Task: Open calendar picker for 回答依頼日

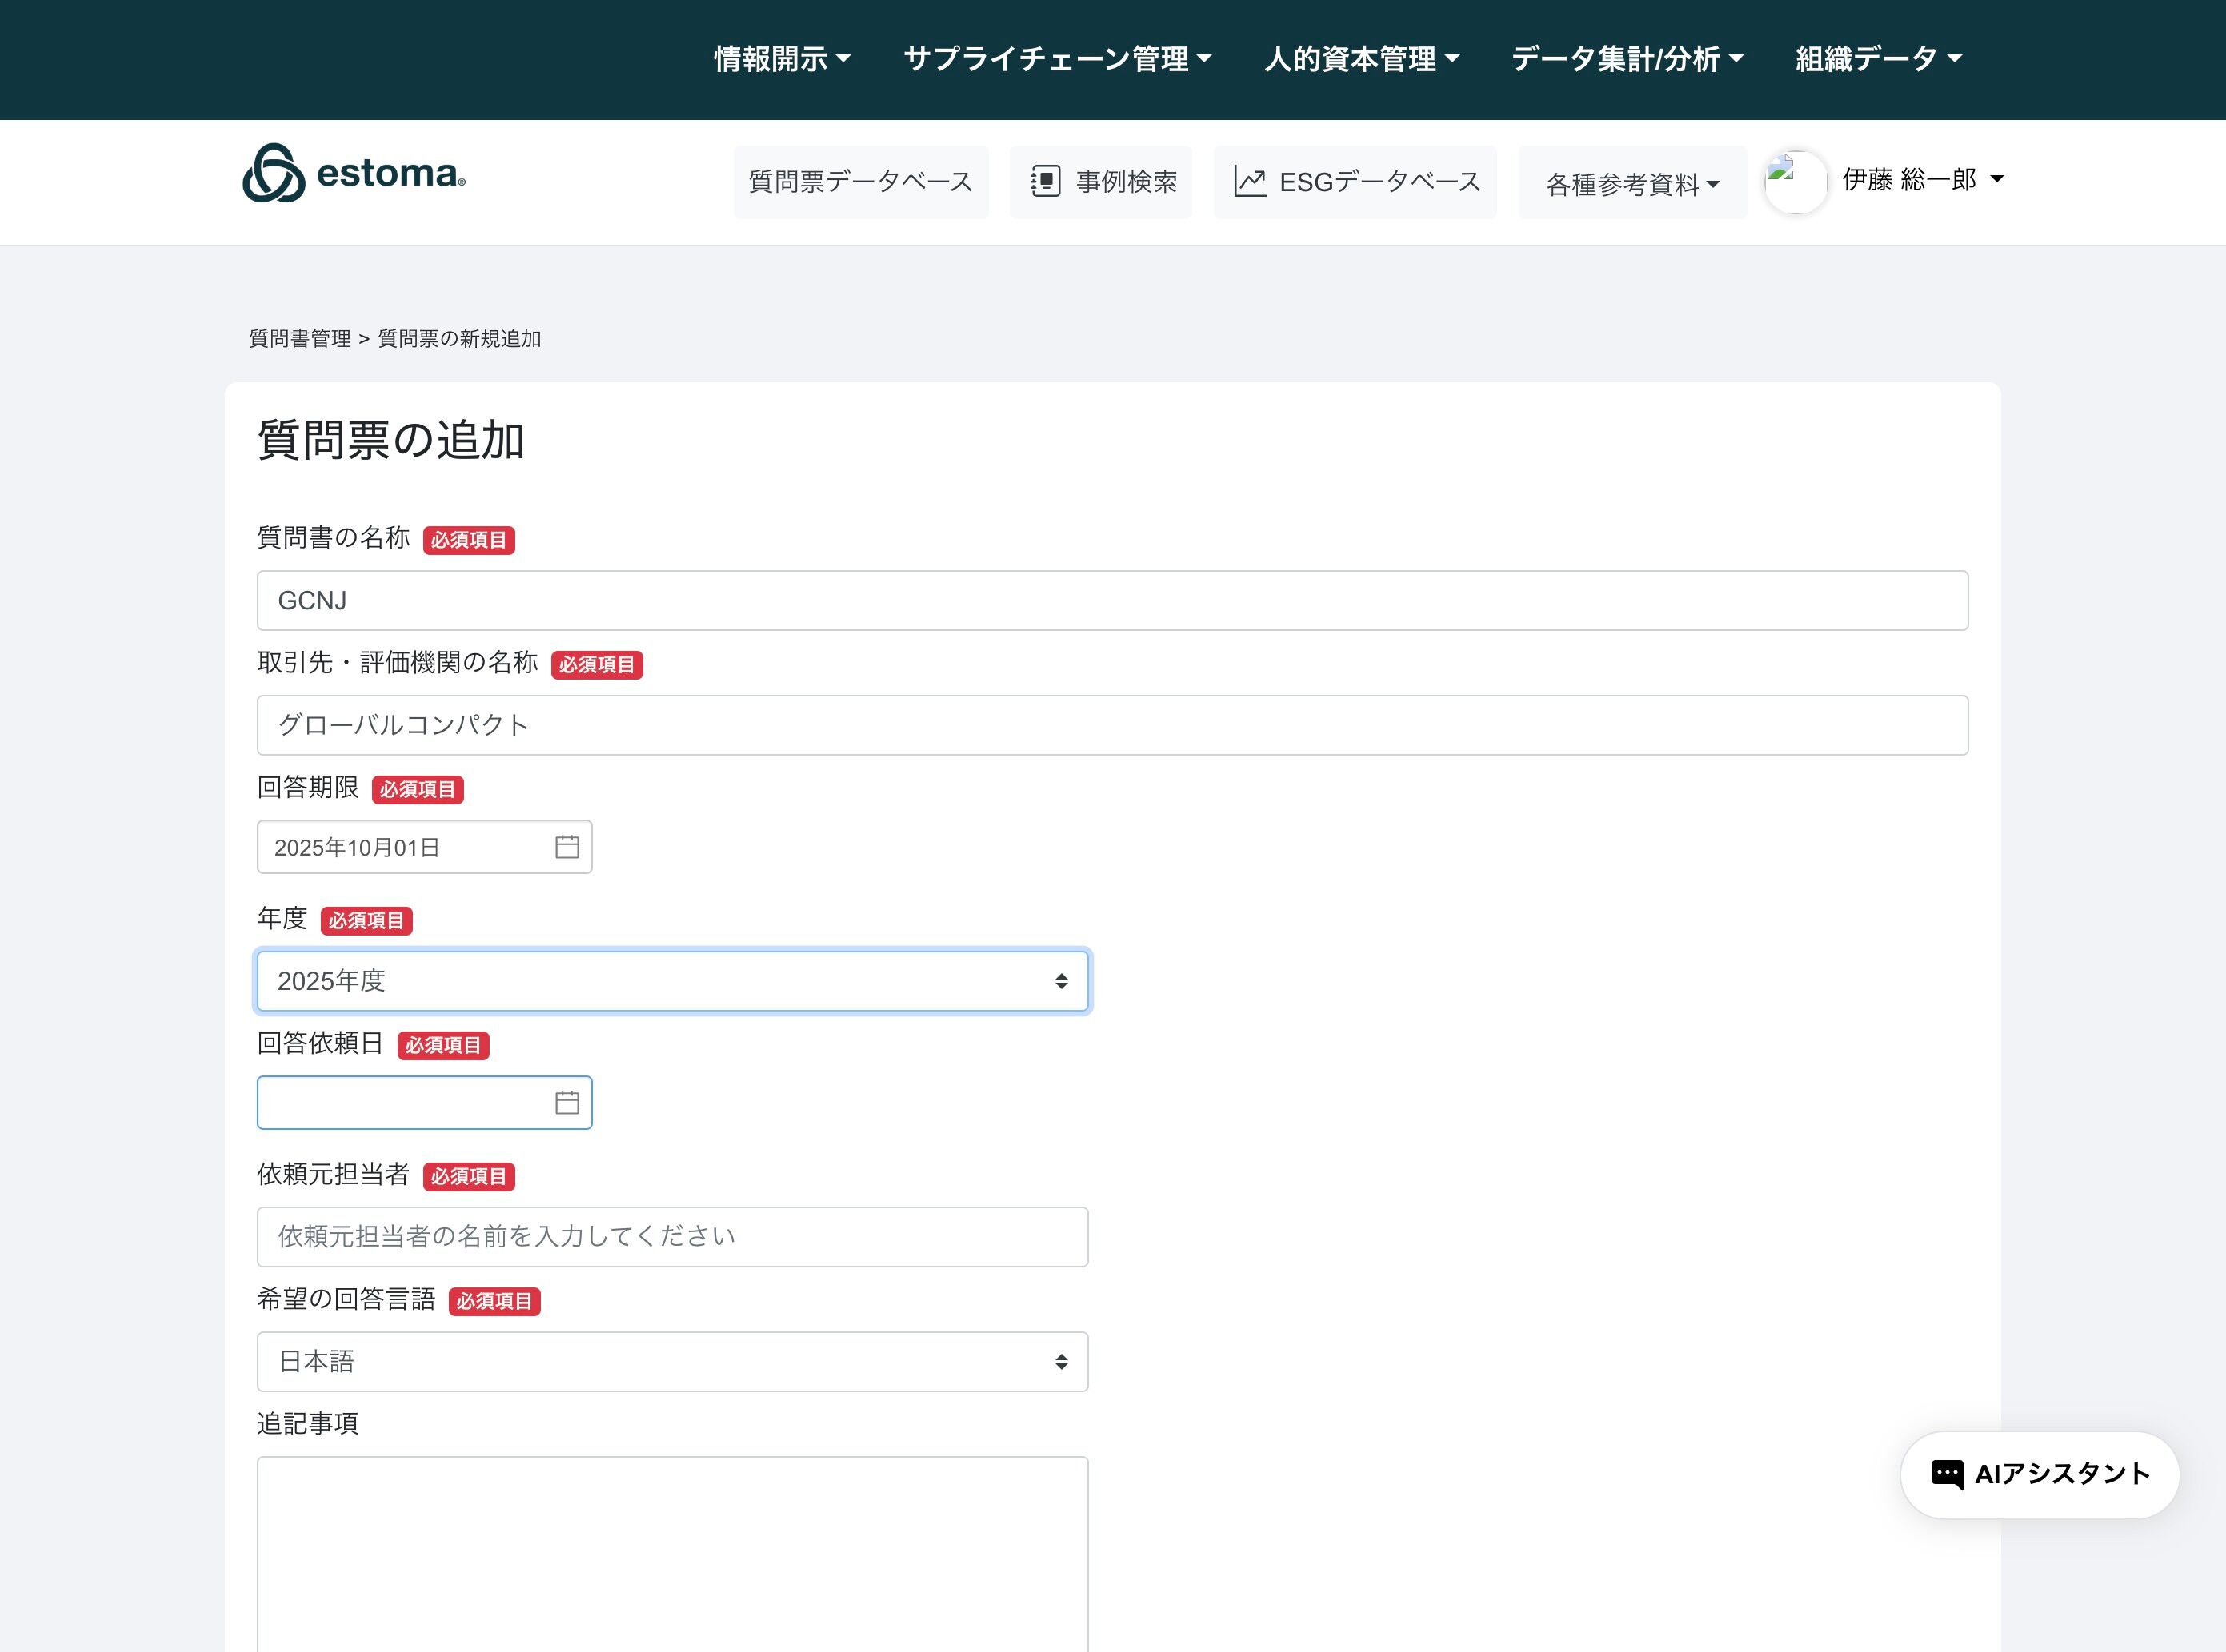Action: [x=567, y=1103]
